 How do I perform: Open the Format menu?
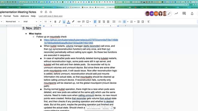tap(7, 16)
